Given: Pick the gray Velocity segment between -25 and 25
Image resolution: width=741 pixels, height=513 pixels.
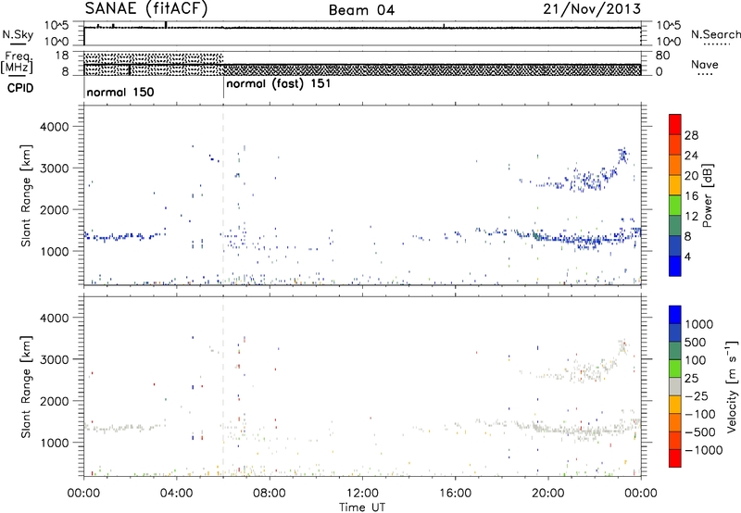Looking at the screenshot, I should click(675, 386).
